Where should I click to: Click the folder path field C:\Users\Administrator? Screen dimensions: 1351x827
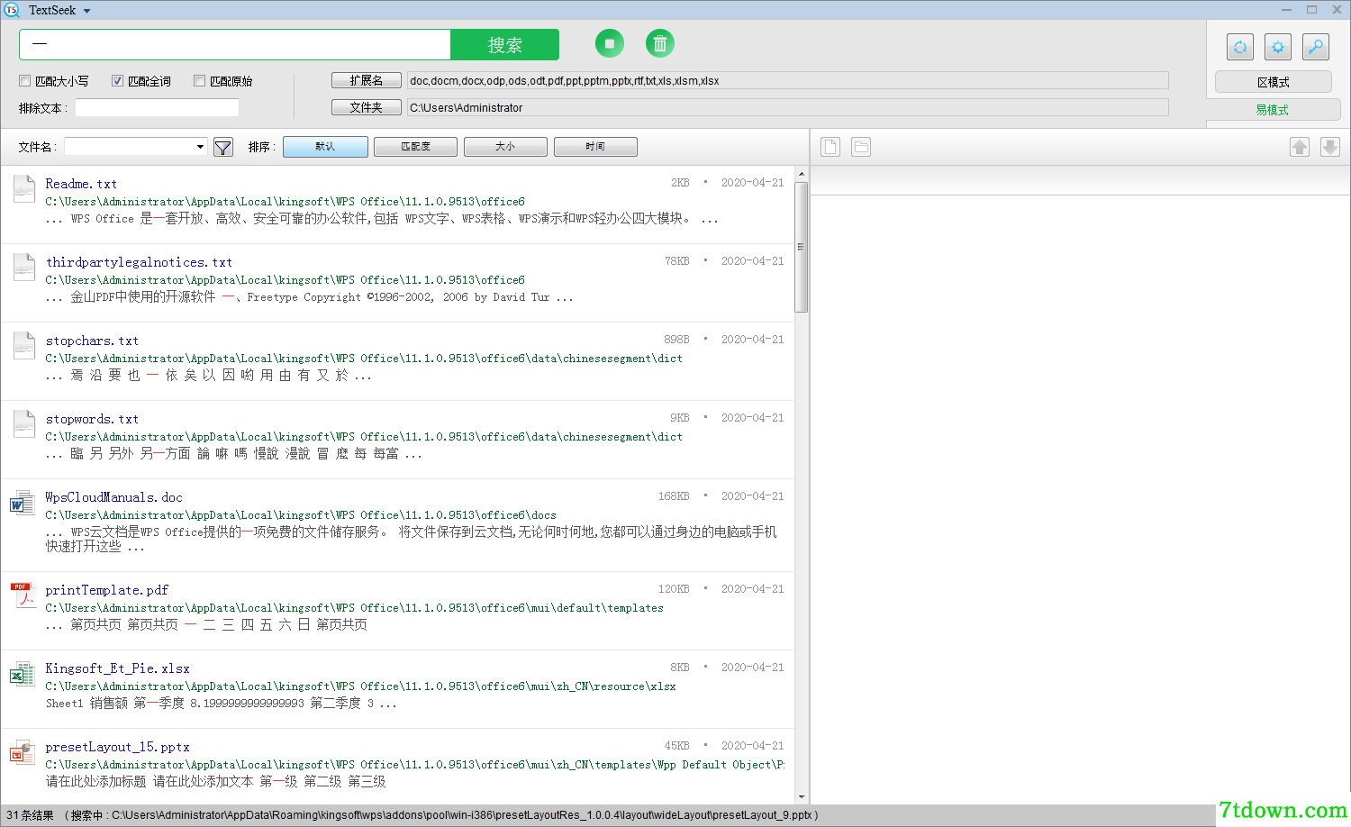(x=788, y=108)
